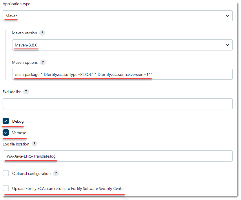
Task: Check Upload Fortify SCA scan results checkbox
Action: point(5,188)
